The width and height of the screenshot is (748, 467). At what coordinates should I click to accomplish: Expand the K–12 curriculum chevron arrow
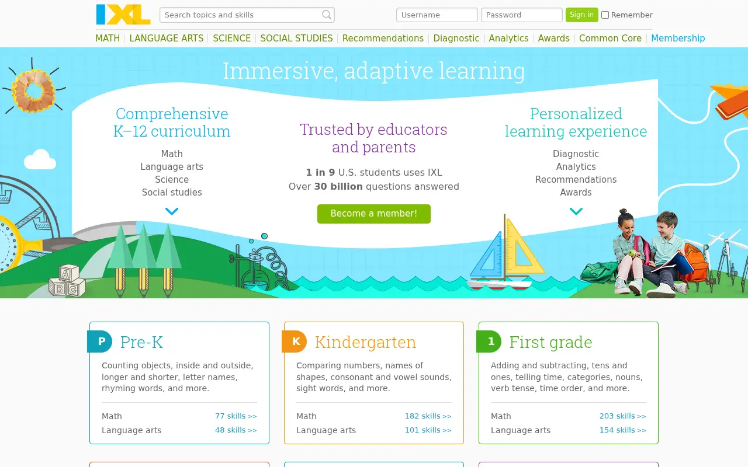pos(172,211)
